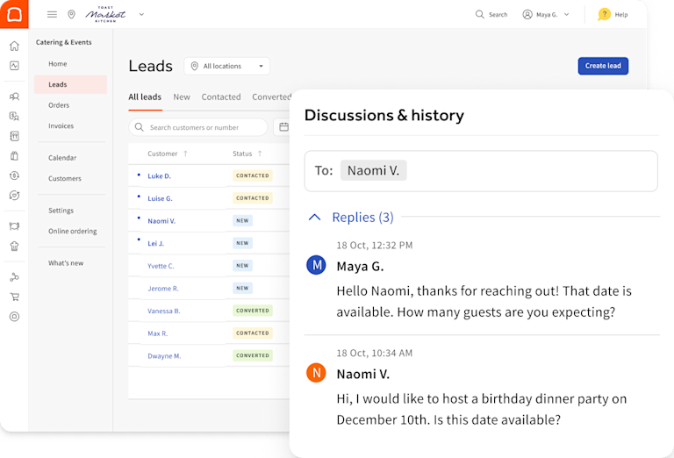
Task: Open Calendar in the sidebar
Action: (62, 158)
